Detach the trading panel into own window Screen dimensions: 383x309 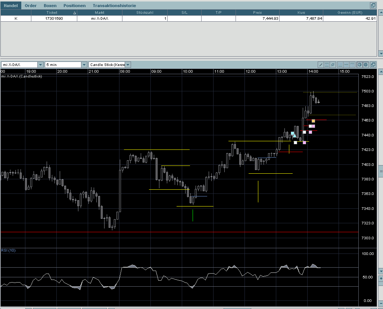(373, 5)
